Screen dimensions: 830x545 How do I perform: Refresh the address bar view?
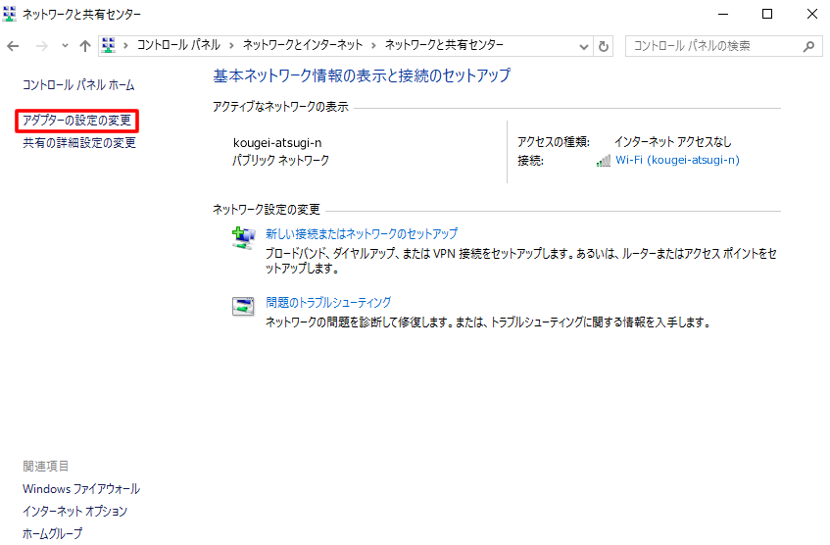pyautogui.click(x=604, y=46)
